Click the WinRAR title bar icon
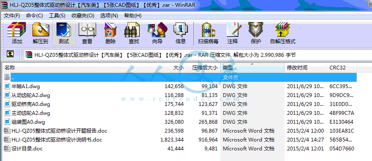The width and height of the screenshot is (372, 161). pyautogui.click(x=4, y=5)
